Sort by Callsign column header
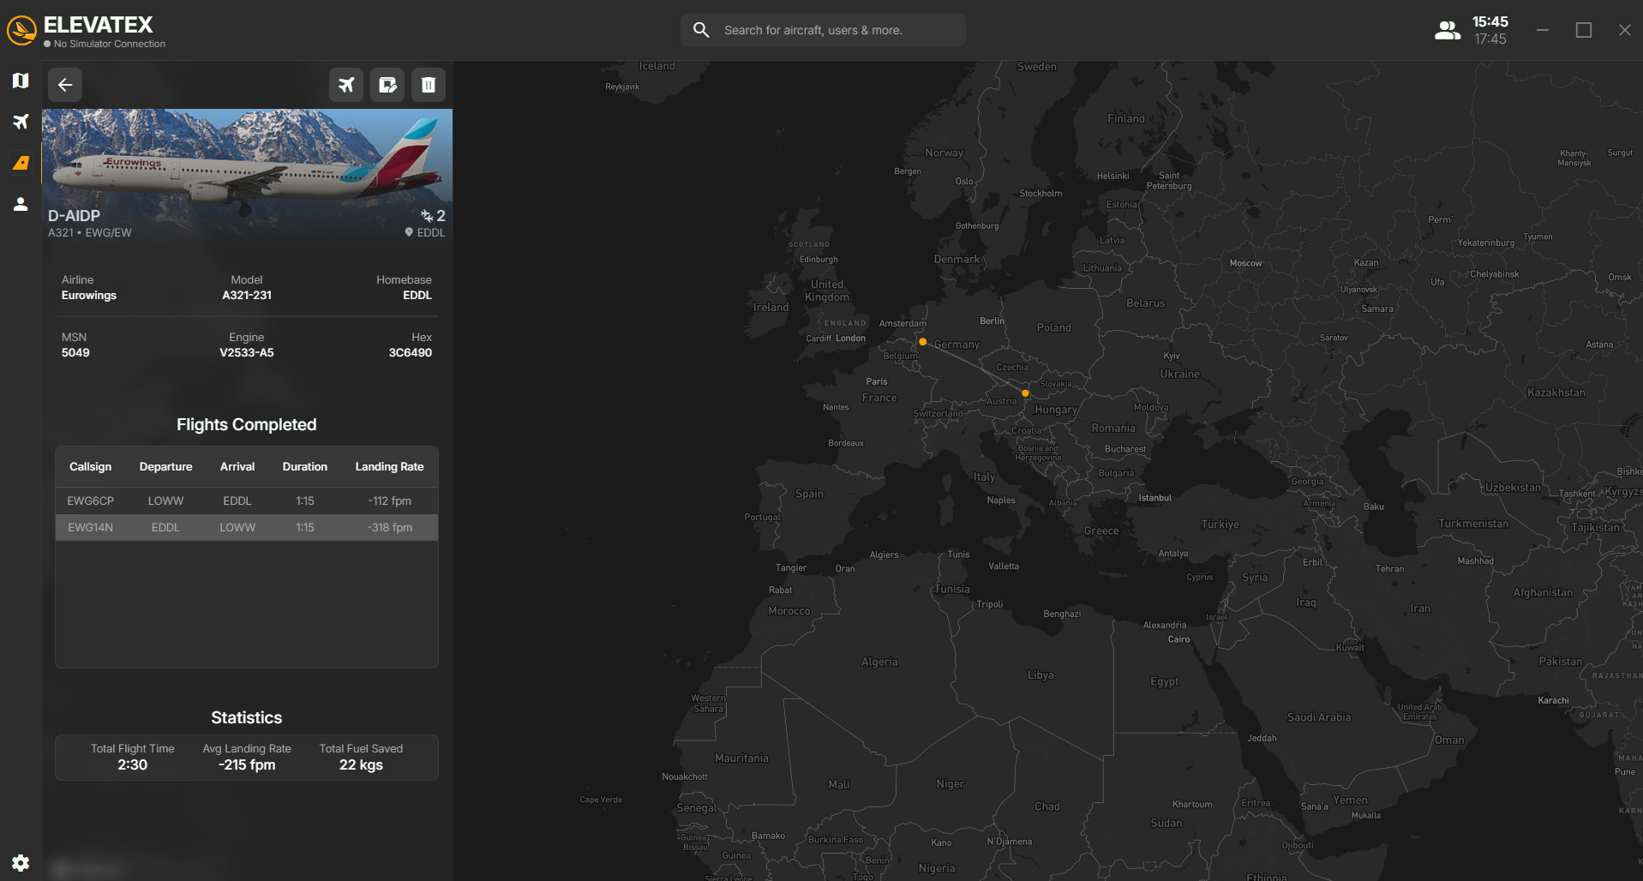 pyautogui.click(x=90, y=467)
